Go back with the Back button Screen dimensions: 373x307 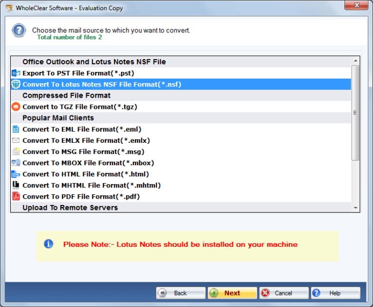(181, 293)
